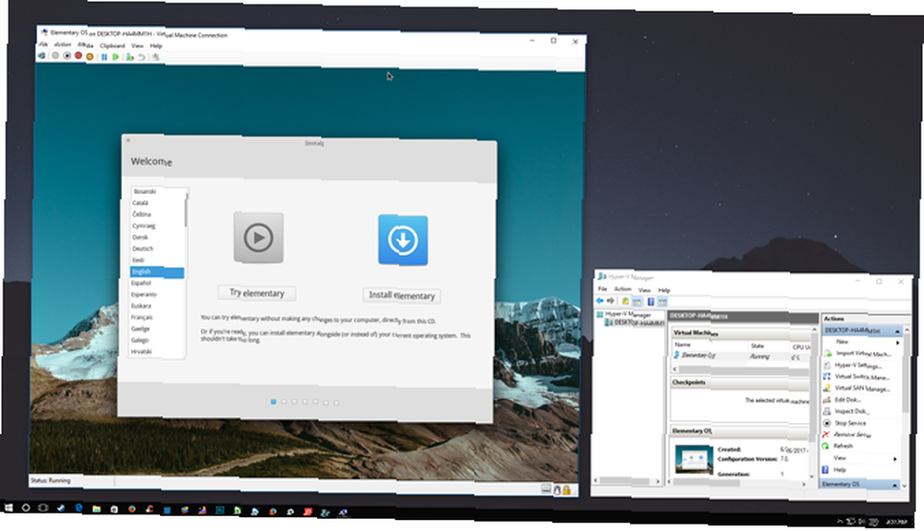Create a checkpoint using the toolbar icon
This screenshot has height=531, width=924.
(129, 57)
